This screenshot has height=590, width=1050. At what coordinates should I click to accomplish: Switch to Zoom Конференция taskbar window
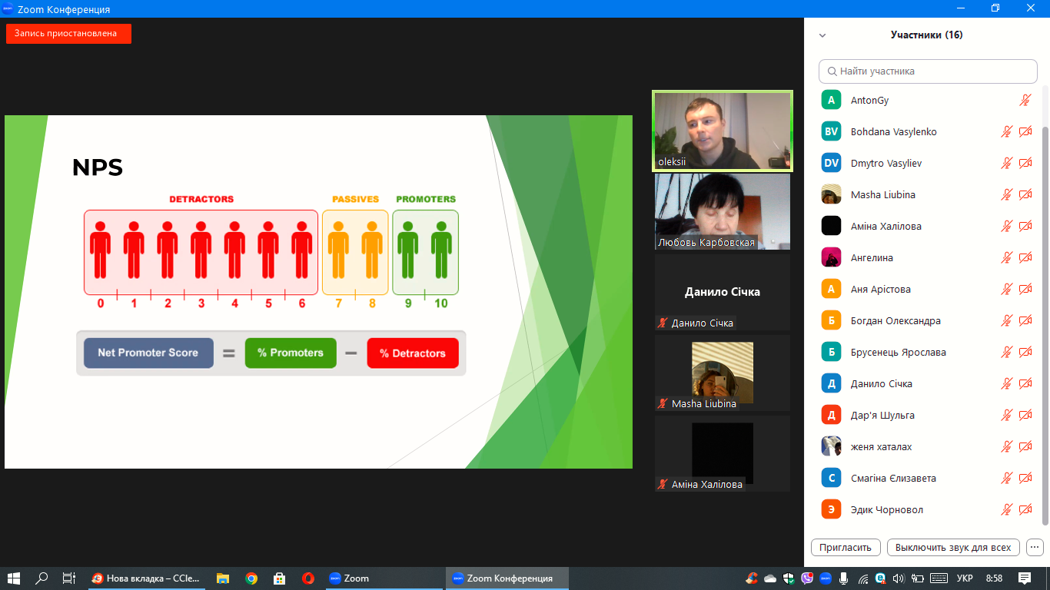point(508,578)
